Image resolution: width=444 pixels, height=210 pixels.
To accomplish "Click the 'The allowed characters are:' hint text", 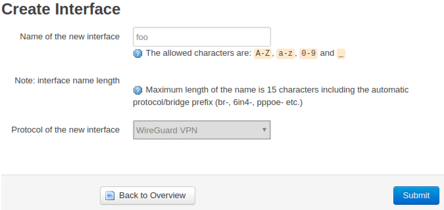I will pyautogui.click(x=198, y=53).
